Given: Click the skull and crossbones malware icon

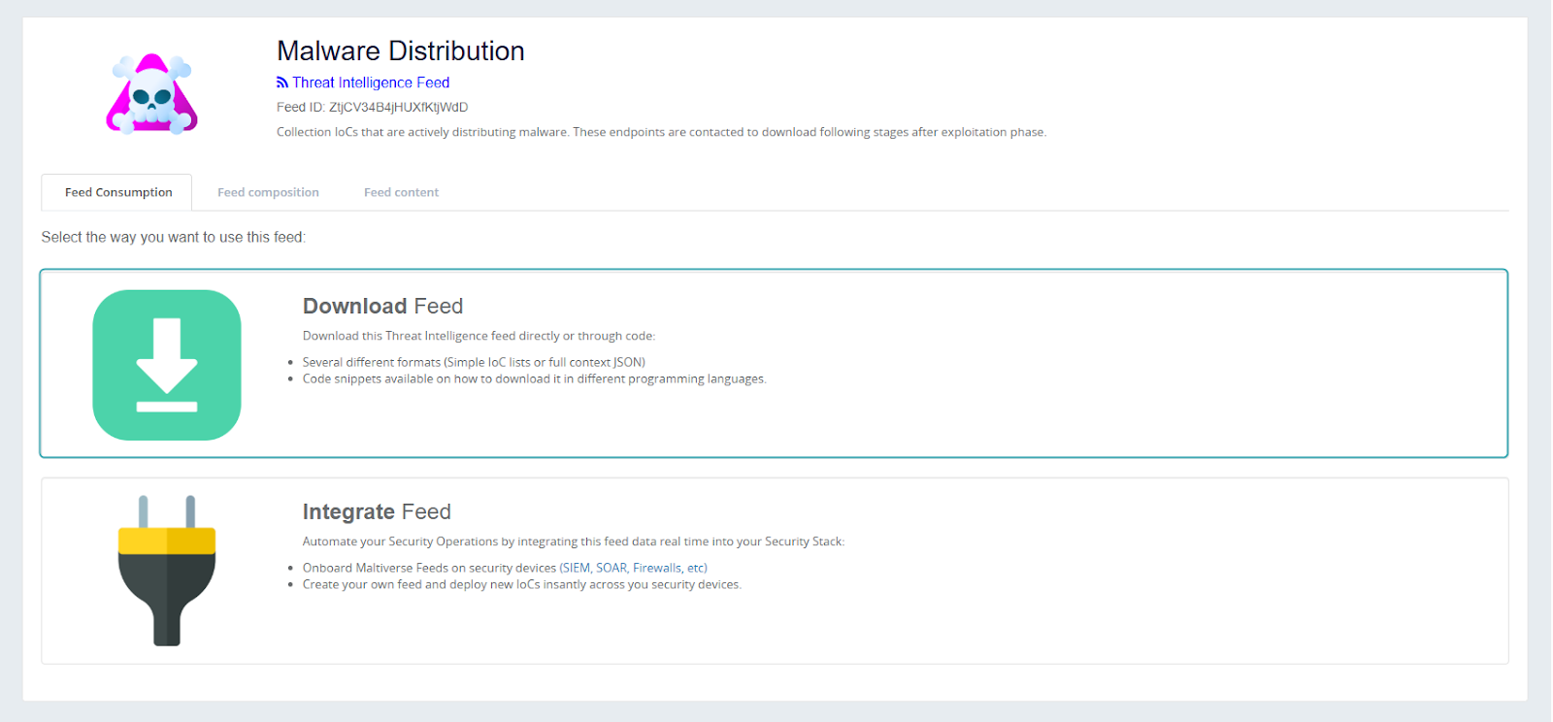Looking at the screenshot, I should [x=152, y=94].
